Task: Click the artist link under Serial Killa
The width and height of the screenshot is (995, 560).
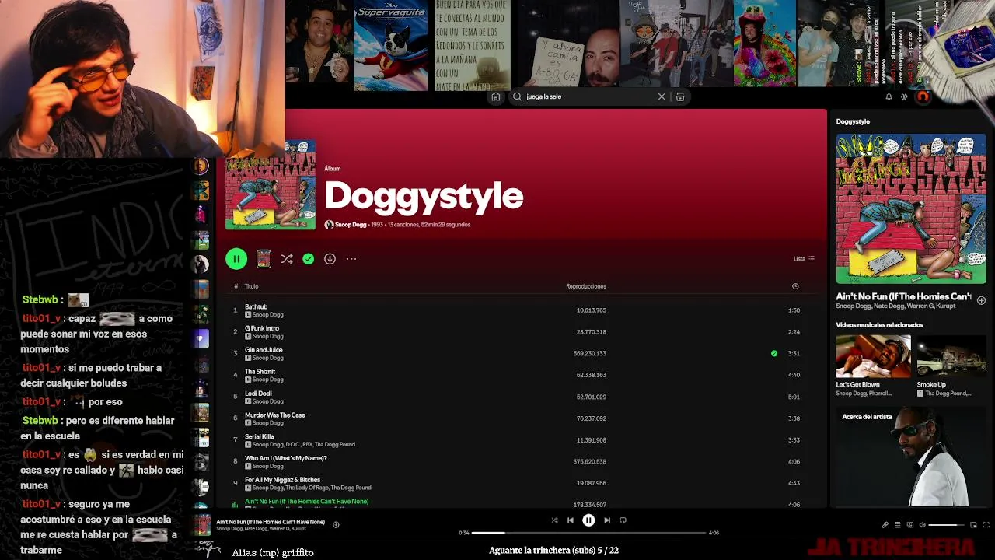Action: [304, 445]
